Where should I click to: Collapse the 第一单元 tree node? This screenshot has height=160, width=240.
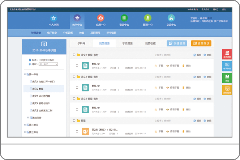pyautogui.click(x=25, y=74)
